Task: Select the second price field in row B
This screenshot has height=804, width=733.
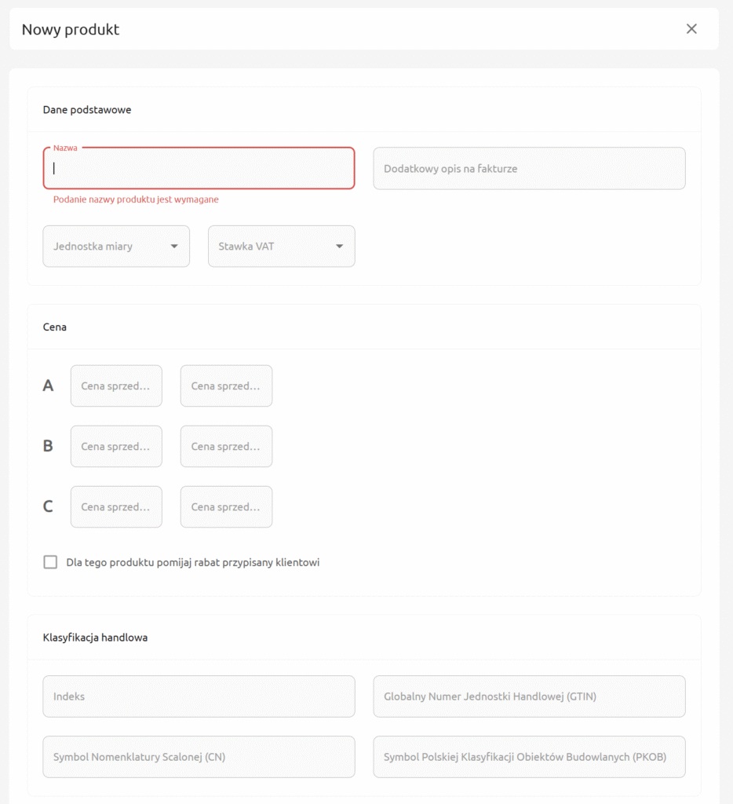Action: click(x=226, y=447)
